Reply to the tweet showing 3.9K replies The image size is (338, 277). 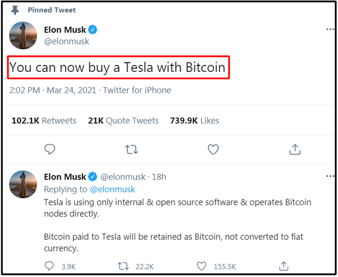click(x=50, y=266)
